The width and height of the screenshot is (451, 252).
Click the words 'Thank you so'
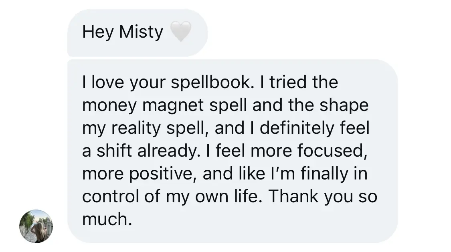pyautogui.click(x=324, y=197)
